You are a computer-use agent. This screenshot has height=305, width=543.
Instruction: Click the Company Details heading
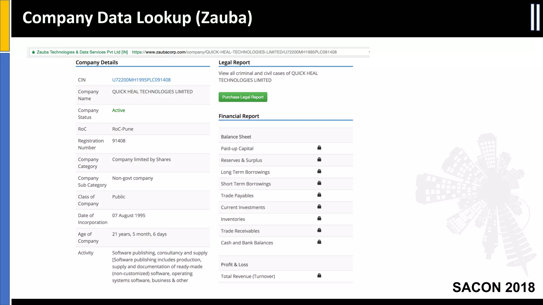(x=97, y=62)
